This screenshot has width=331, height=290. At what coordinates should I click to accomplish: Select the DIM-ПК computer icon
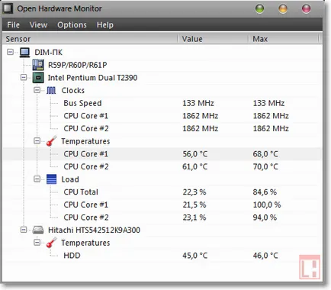pyautogui.click(x=24, y=53)
